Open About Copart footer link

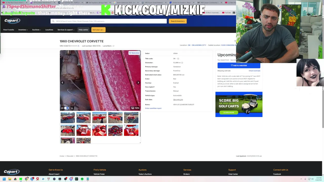54,174
